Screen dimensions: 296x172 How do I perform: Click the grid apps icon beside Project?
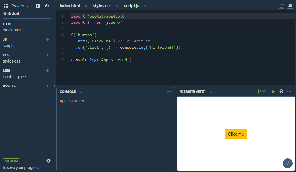6,6
